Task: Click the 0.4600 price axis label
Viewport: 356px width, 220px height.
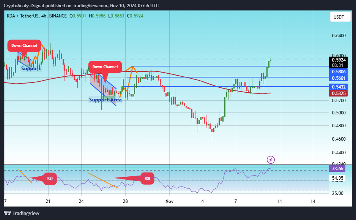Action: [x=339, y=139]
